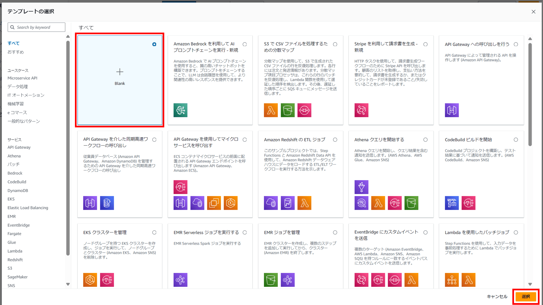Viewport: 543px width, 305px height.
Task: Click the Redshift database icon in the Redshift ETL card
Action: (x=288, y=203)
